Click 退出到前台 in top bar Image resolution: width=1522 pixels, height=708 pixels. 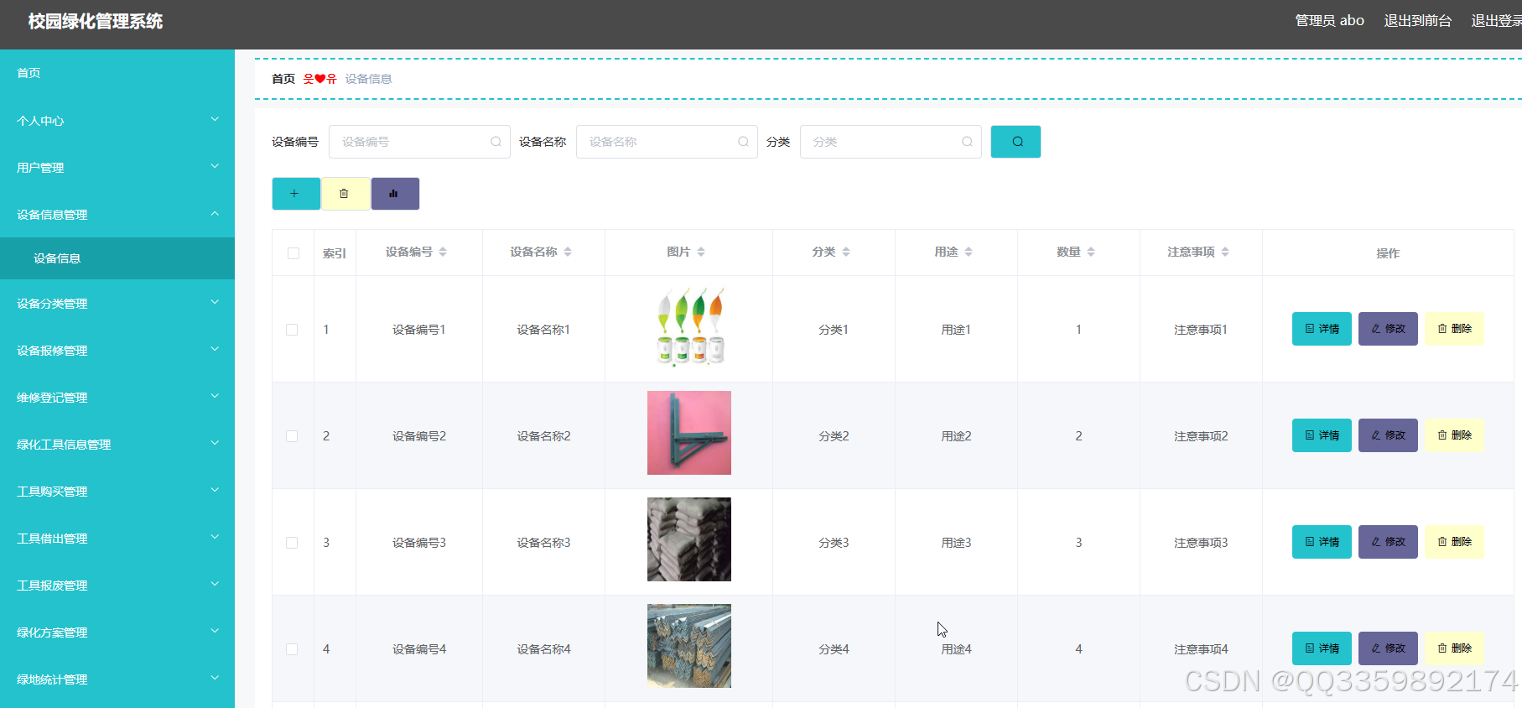1417,21
